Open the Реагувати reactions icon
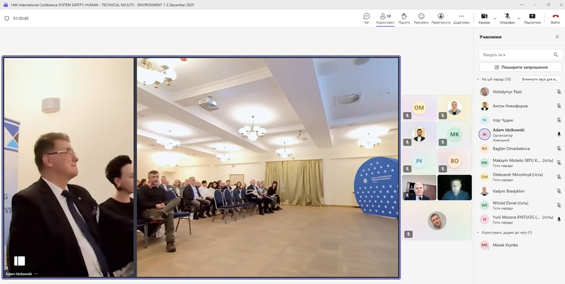The image size is (565, 284). coord(421,18)
